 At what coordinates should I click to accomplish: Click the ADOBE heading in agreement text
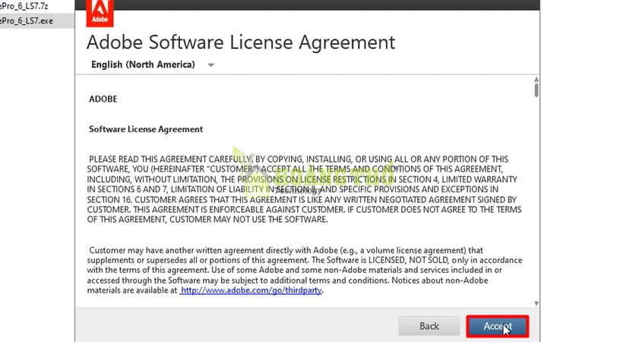tap(103, 99)
